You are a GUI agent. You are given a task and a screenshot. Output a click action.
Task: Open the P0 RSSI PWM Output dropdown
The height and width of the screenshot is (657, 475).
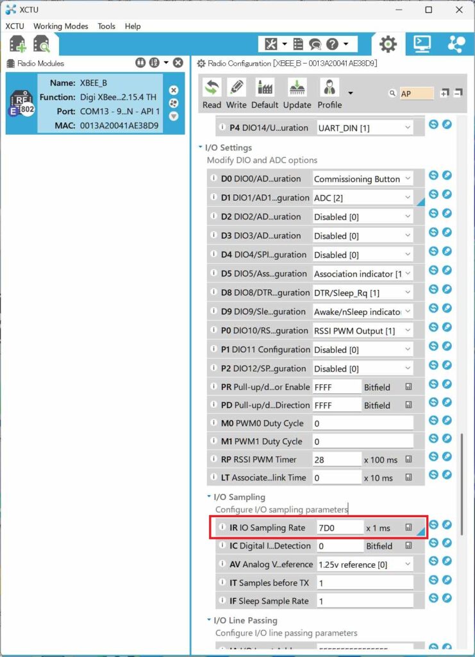coord(363,330)
